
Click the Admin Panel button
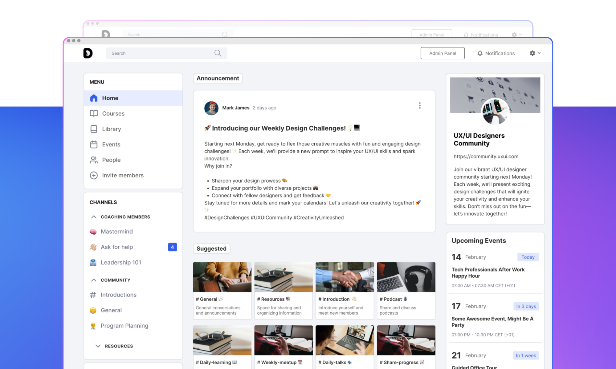(443, 53)
